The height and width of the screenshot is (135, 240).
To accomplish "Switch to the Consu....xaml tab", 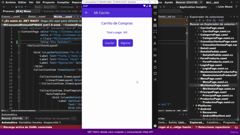I will pyautogui.click(x=10, y=16).
